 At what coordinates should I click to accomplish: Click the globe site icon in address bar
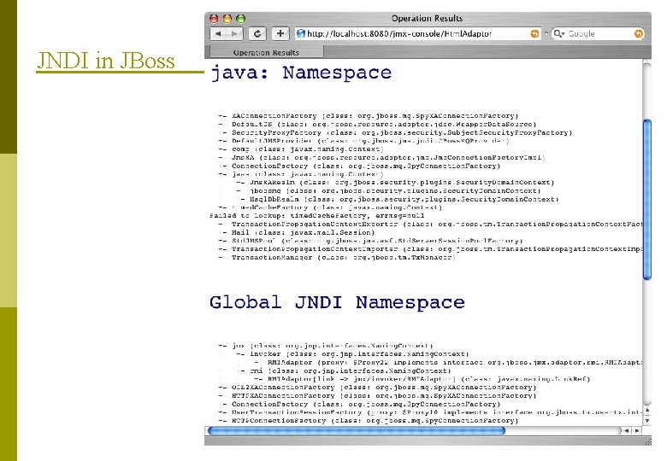[301, 33]
